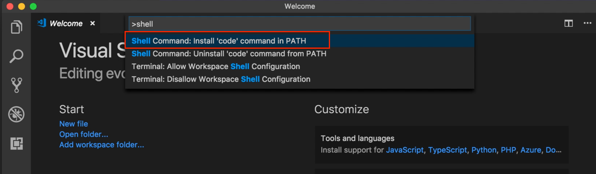Install Azure support link

pos(531,150)
